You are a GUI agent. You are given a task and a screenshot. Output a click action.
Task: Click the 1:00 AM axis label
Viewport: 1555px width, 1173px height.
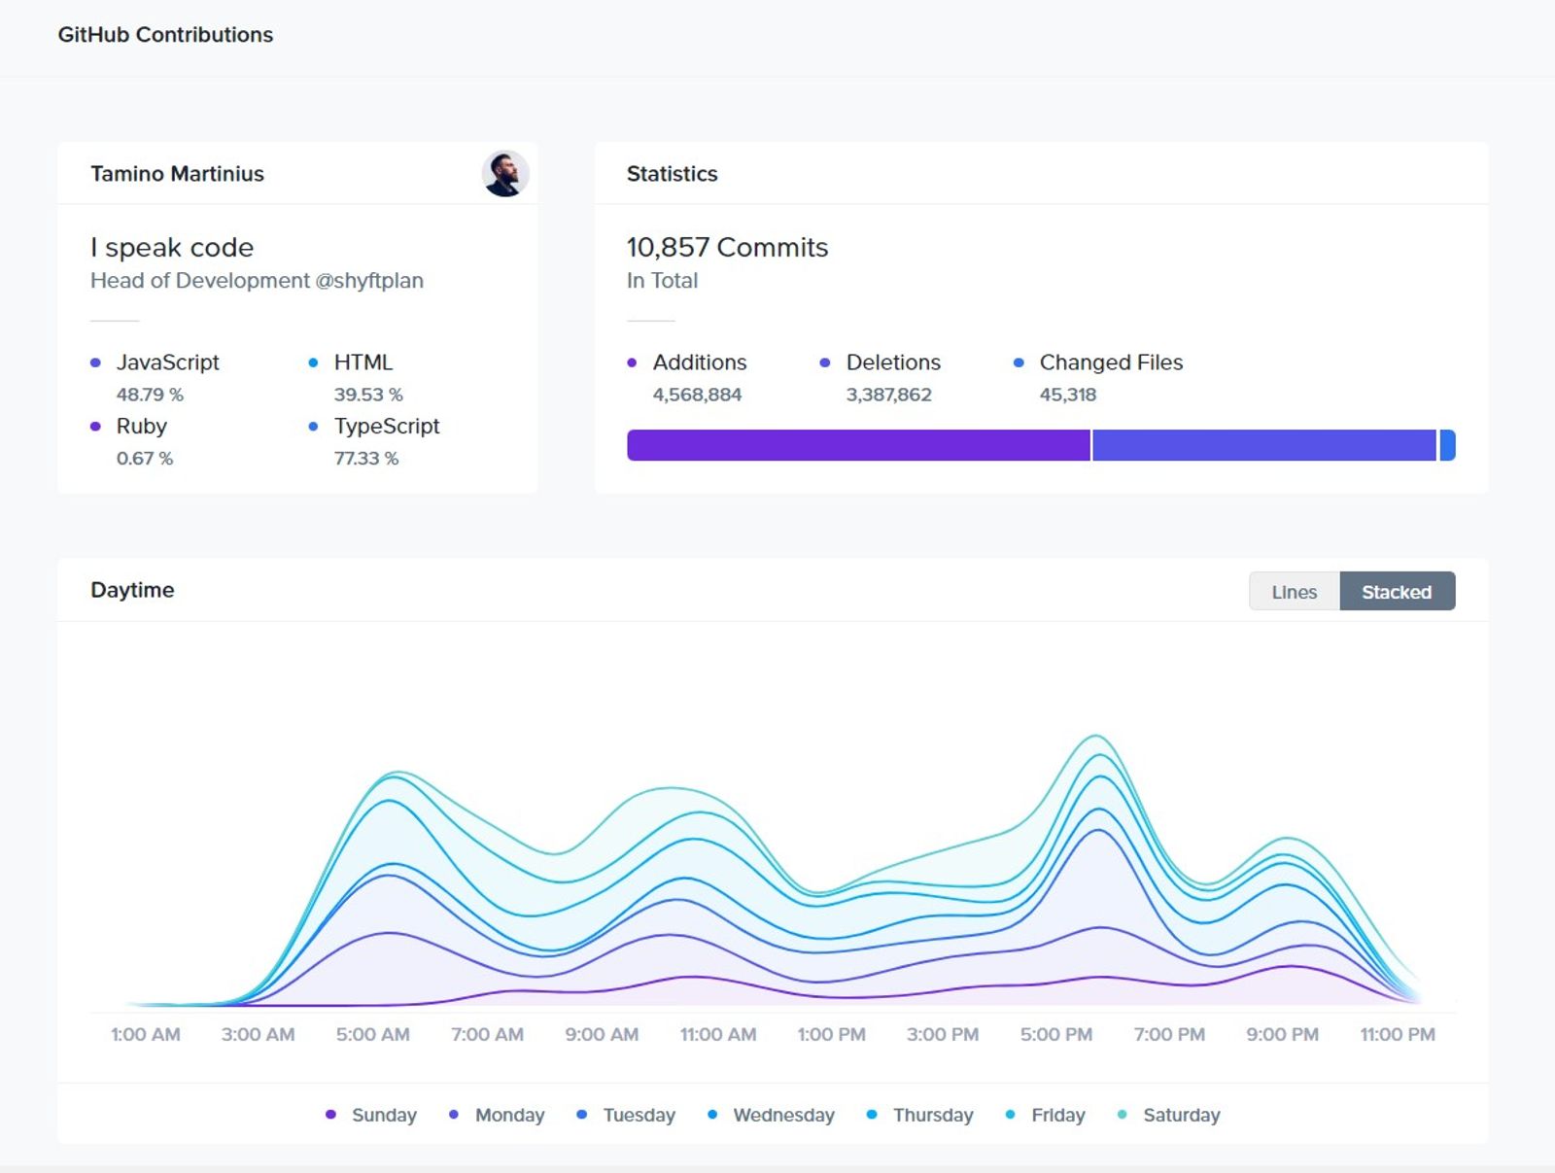point(145,1035)
